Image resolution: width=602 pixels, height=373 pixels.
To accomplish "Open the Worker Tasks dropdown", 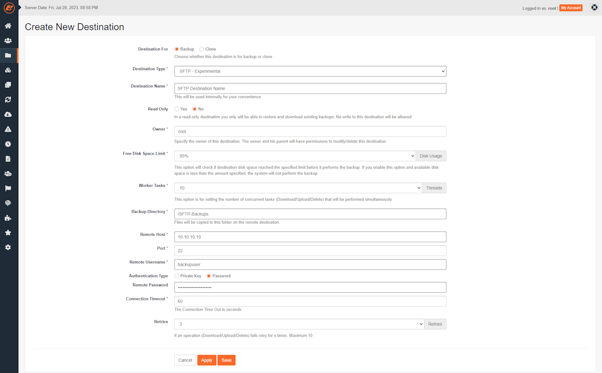I will point(298,188).
